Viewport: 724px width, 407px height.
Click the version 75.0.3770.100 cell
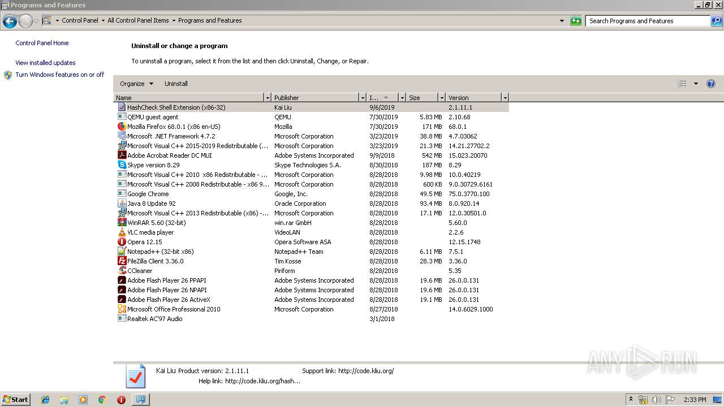(469, 194)
